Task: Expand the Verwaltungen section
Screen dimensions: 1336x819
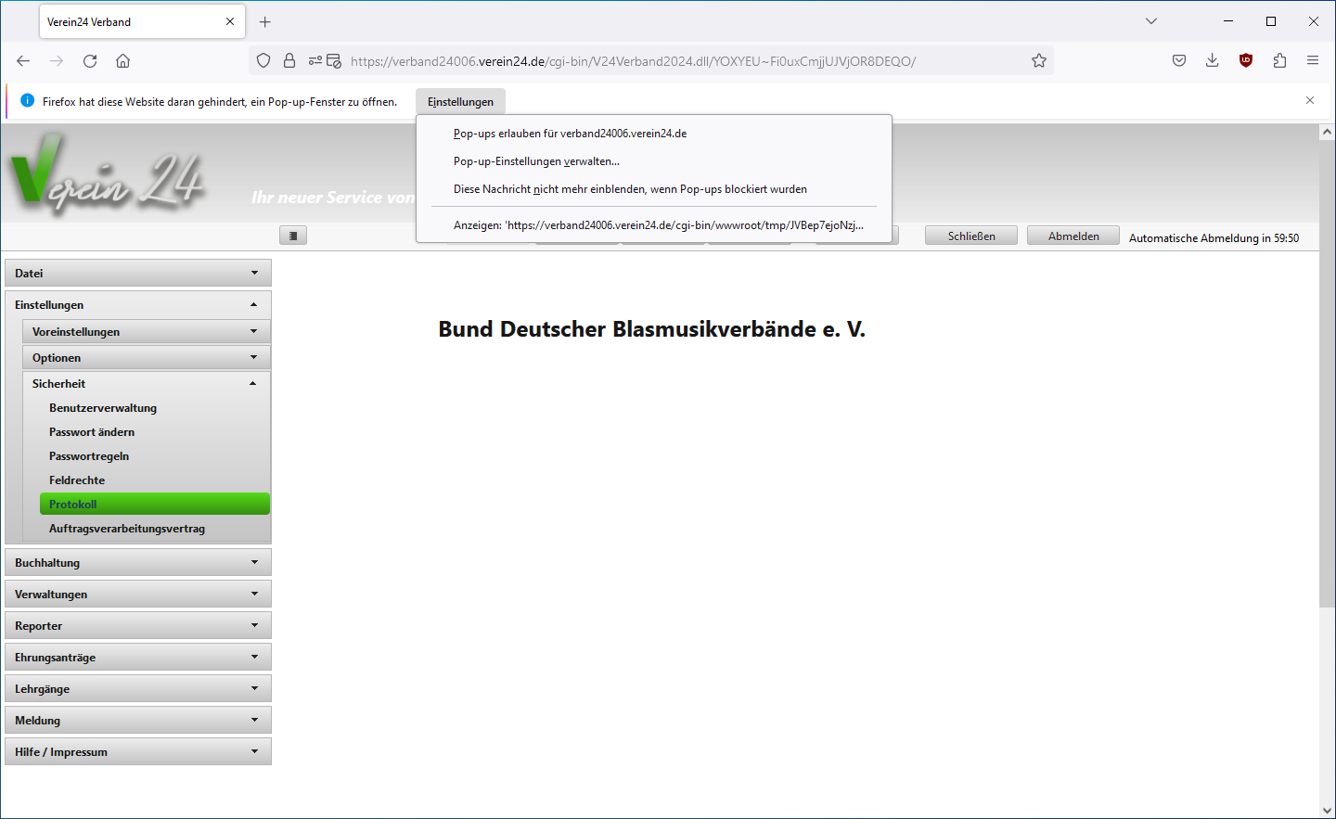Action: point(138,594)
